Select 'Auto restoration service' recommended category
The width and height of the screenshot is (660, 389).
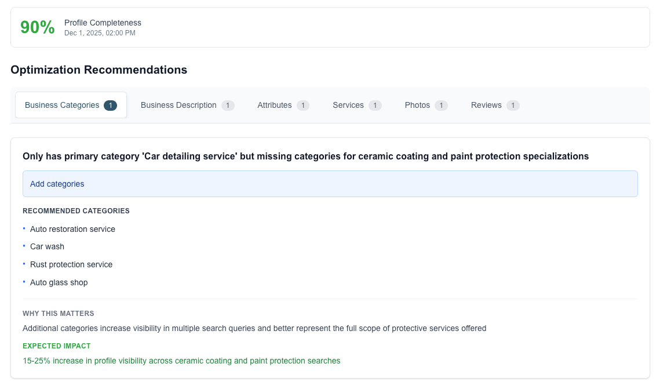72,229
